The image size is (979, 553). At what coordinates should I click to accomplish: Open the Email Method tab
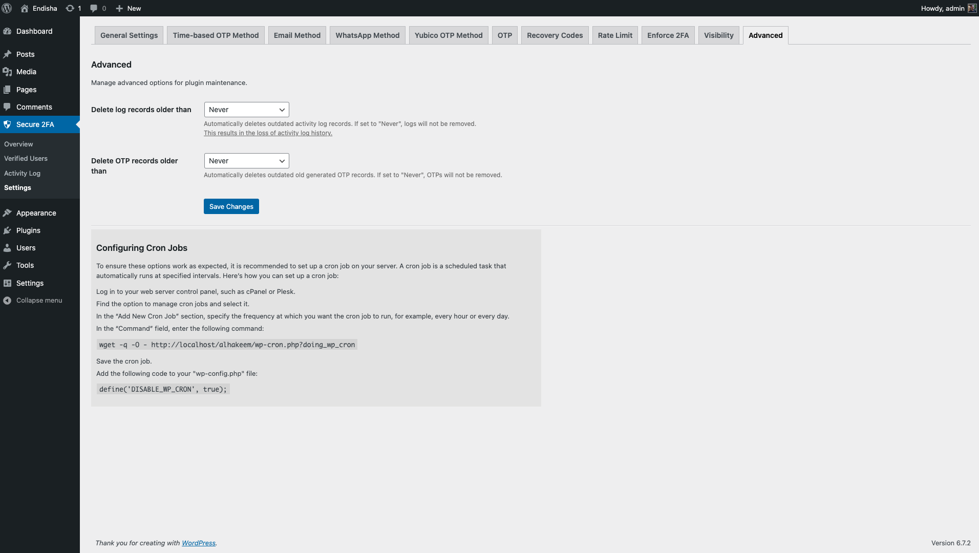click(297, 35)
